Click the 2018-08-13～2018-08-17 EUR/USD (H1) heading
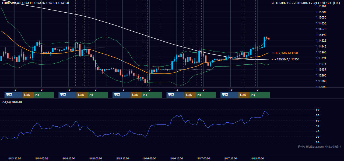Viewport: 344px width, 161px height. pos(306,3)
